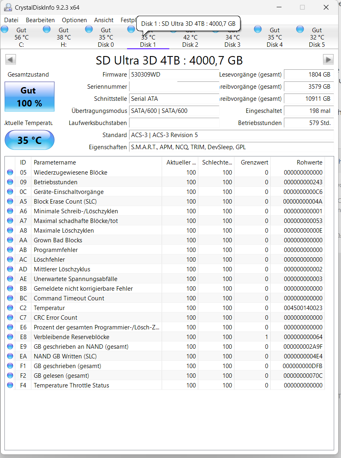This screenshot has height=458, width=341.
Task: Click the Schlechte... column header
Action: tap(216, 162)
